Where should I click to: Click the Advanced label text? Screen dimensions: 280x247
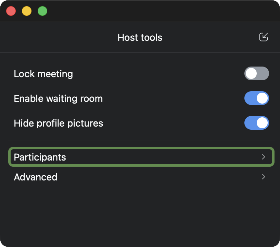[36, 177]
